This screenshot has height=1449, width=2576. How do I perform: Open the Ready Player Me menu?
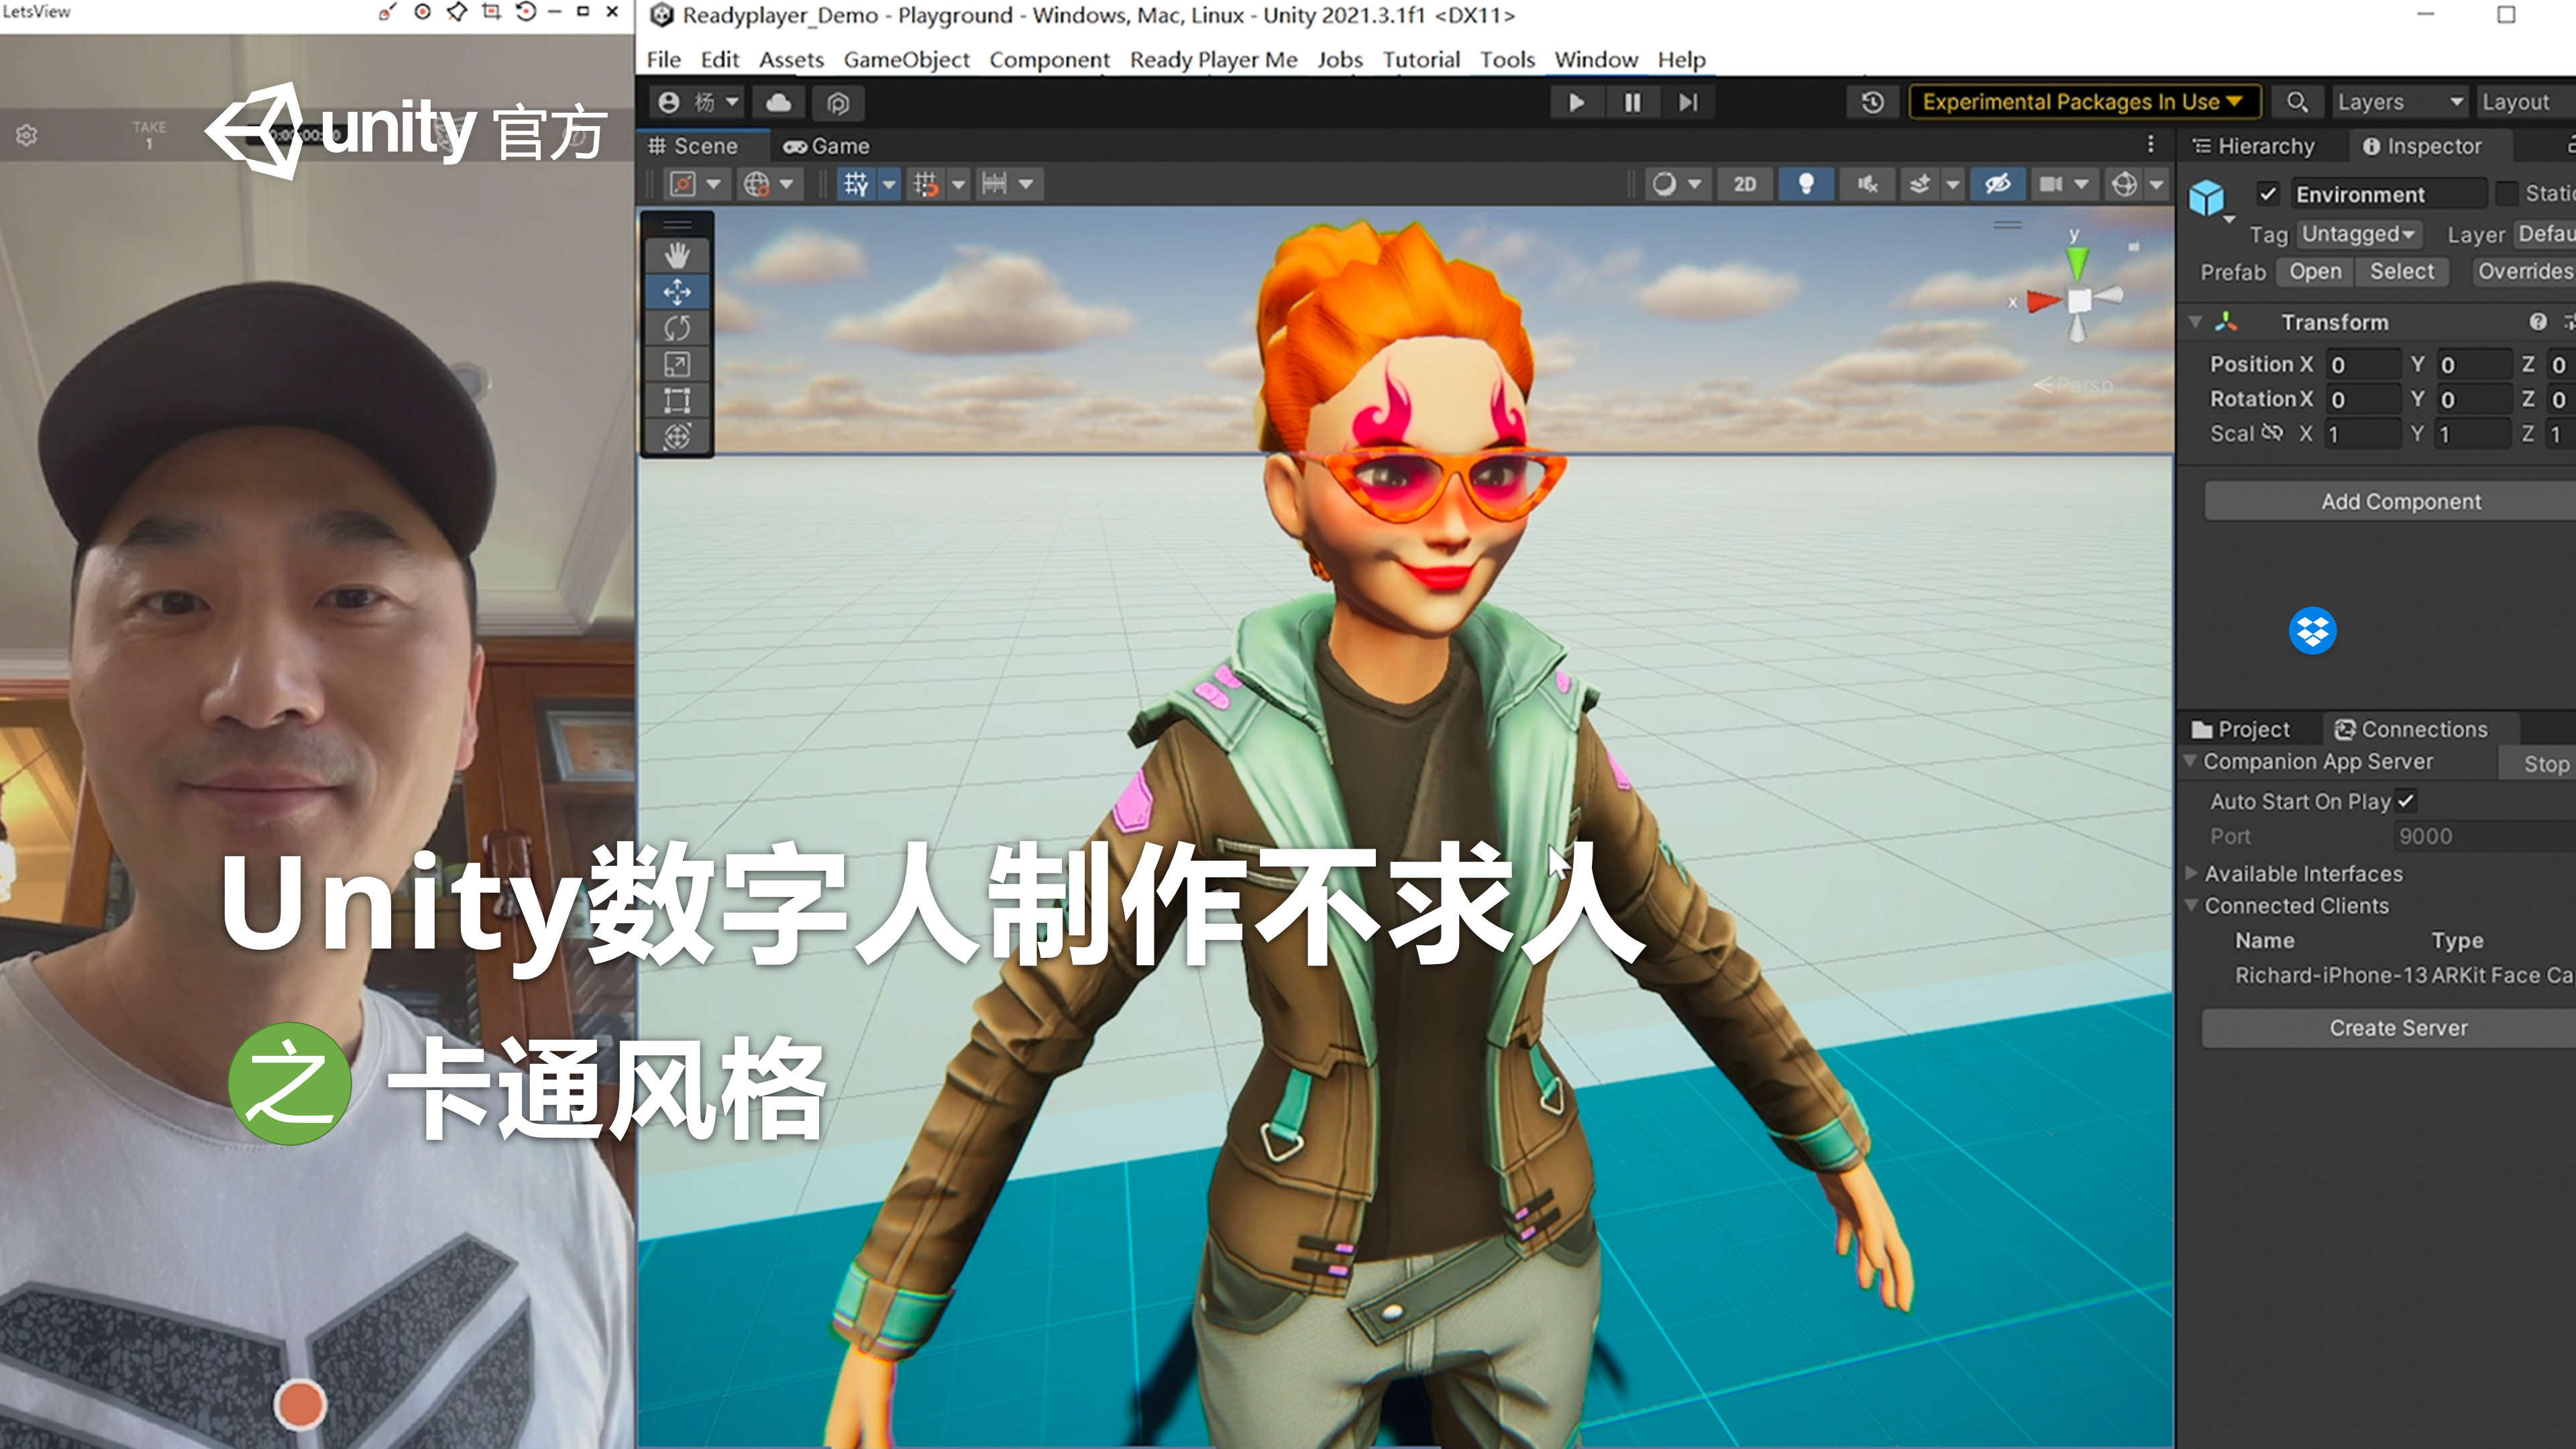coord(1213,60)
